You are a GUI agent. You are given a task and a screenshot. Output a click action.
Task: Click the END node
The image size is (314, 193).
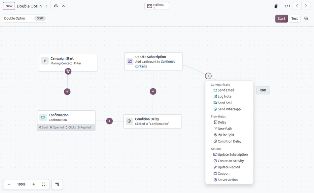point(263,90)
